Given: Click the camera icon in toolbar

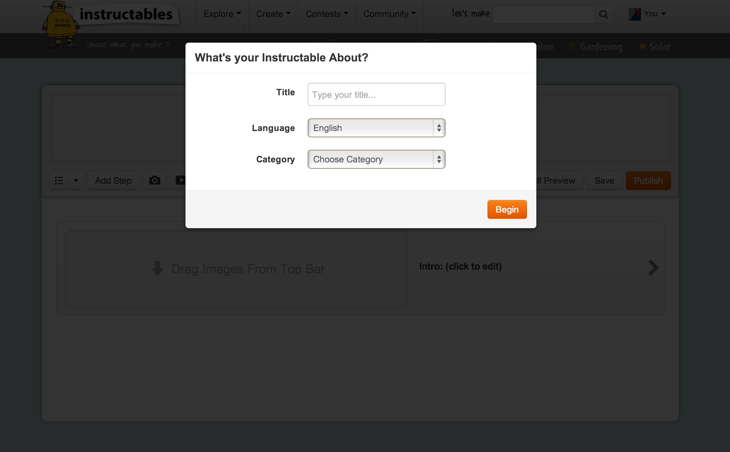Looking at the screenshot, I should (155, 180).
